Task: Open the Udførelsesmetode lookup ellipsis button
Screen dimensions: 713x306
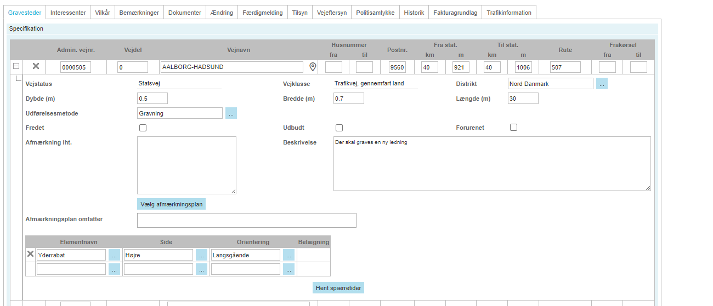Action: [x=231, y=113]
